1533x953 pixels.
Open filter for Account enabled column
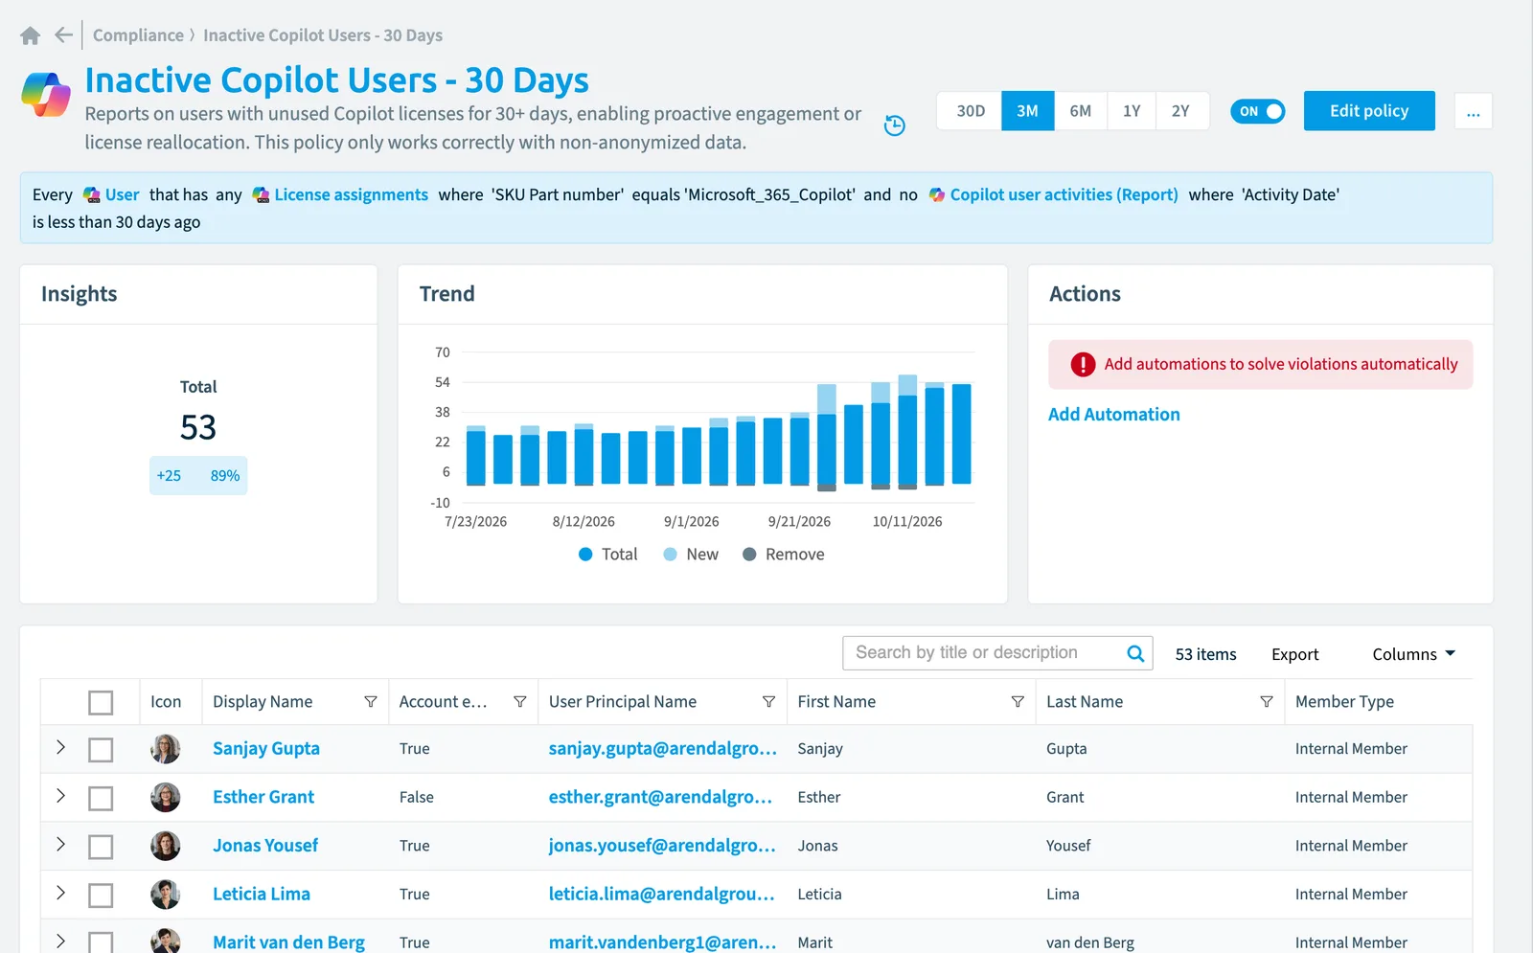520,702
